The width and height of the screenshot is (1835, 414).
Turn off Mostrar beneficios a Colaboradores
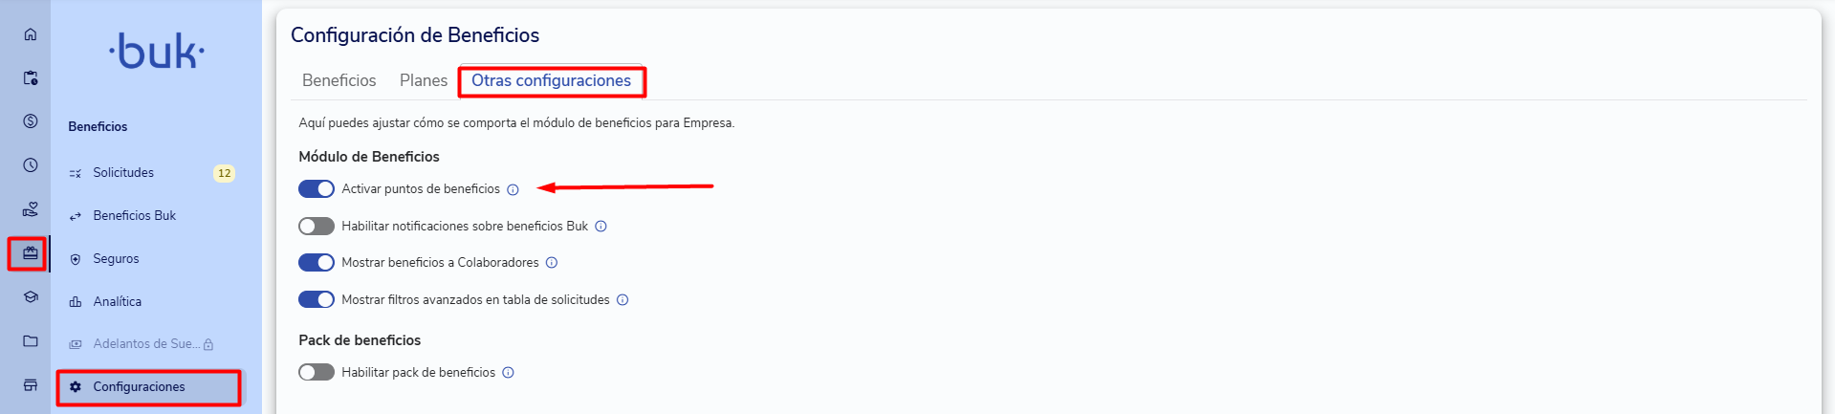(x=317, y=263)
